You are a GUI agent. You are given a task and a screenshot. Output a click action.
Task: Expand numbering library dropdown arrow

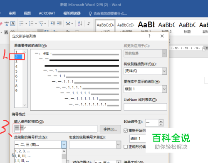pyautogui.click(x=36, y=24)
